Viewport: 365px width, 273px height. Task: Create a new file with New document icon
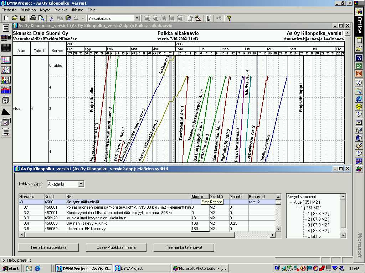pyautogui.click(x=6, y=18)
